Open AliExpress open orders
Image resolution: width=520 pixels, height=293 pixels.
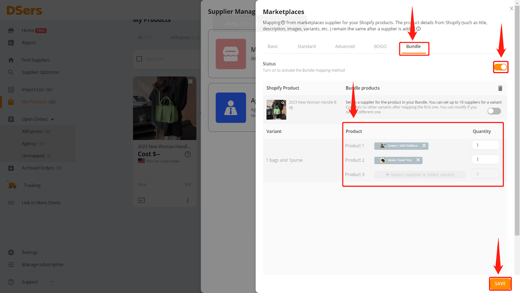[x=32, y=132]
